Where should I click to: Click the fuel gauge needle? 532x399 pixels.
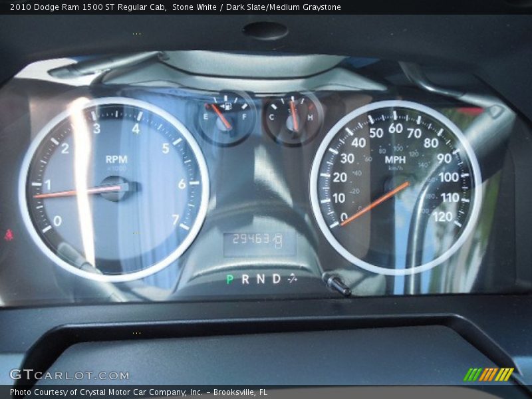click(221, 116)
